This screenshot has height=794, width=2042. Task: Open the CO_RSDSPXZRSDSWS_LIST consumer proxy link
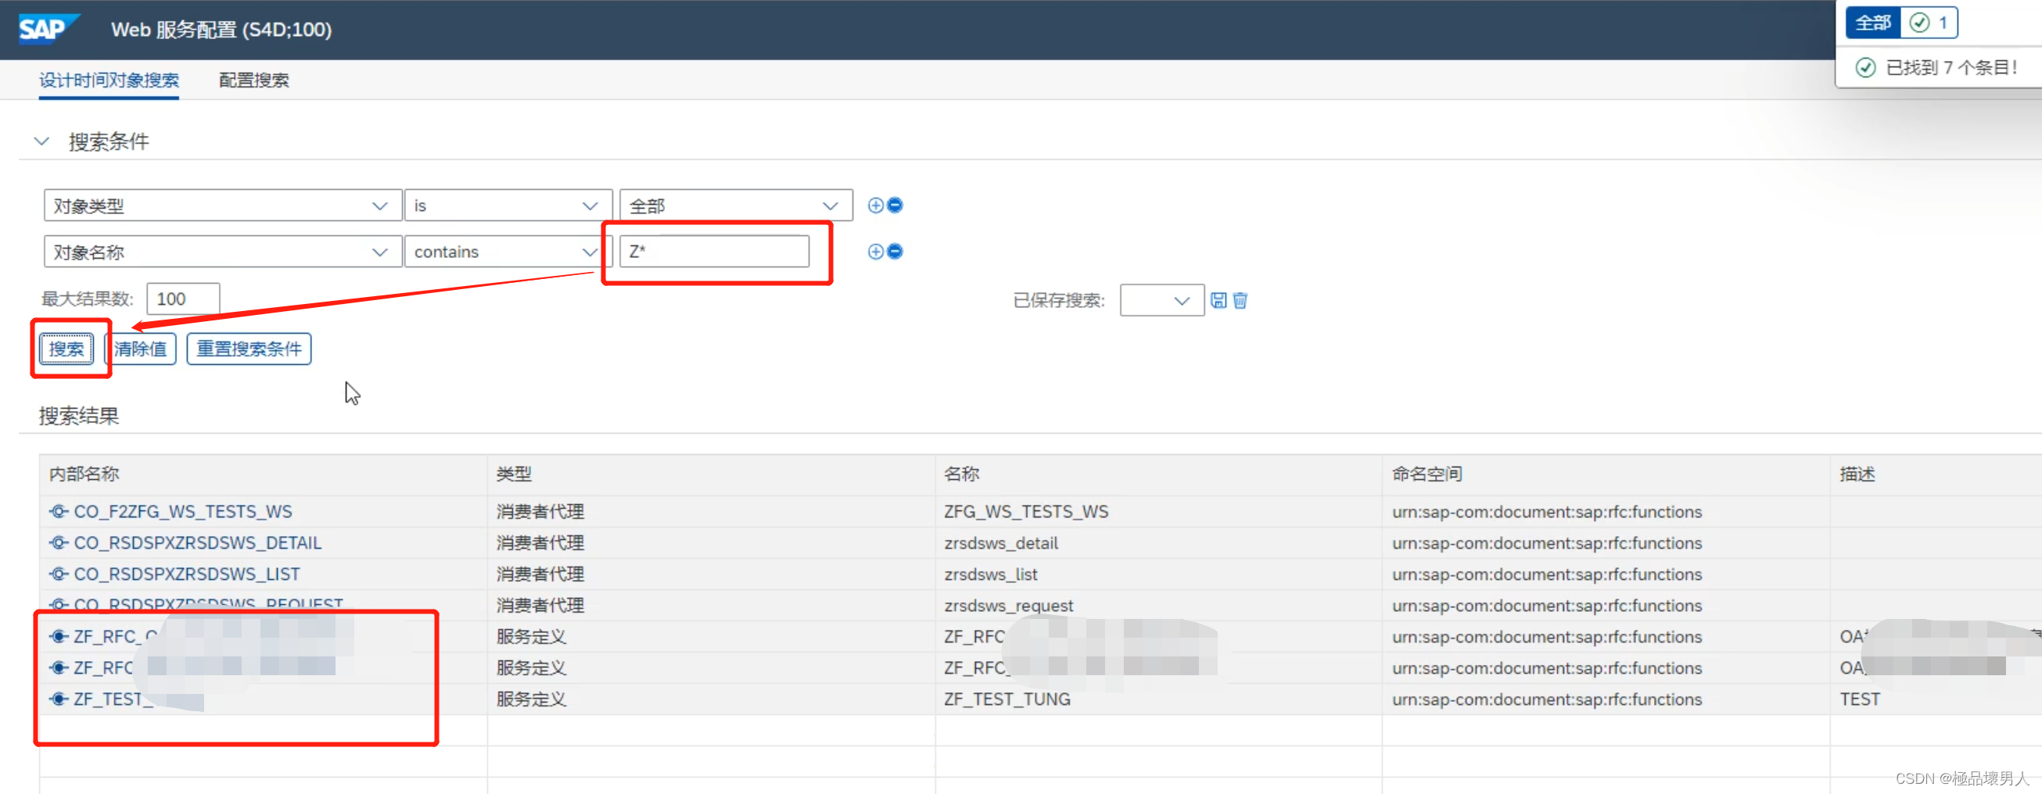click(186, 574)
